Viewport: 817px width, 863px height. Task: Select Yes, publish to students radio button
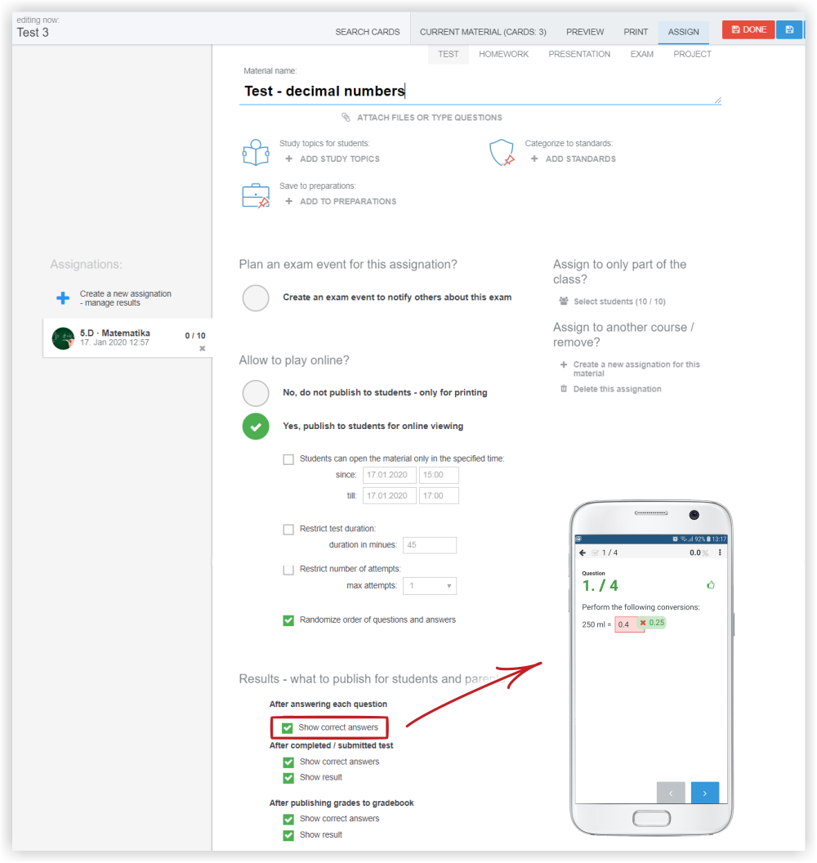[256, 427]
